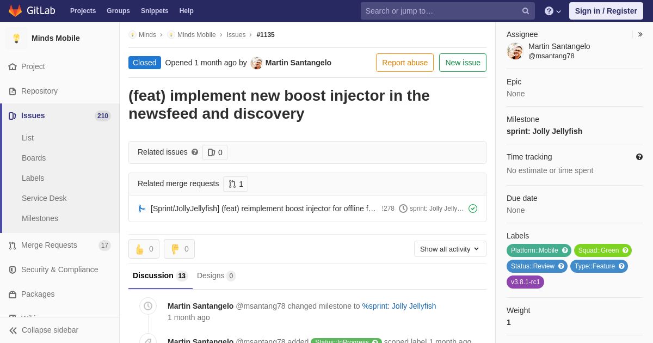653x343 pixels.
Task: Click the Project home icon
Action: point(13,66)
